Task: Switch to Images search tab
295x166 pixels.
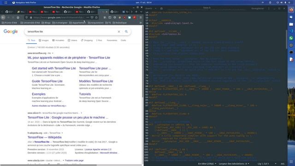Action: coord(44,40)
